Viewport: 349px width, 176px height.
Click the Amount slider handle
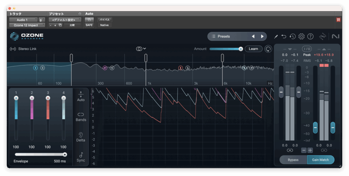coord(241,49)
